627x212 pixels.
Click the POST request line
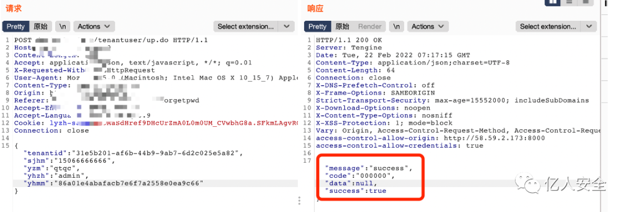(x=111, y=40)
